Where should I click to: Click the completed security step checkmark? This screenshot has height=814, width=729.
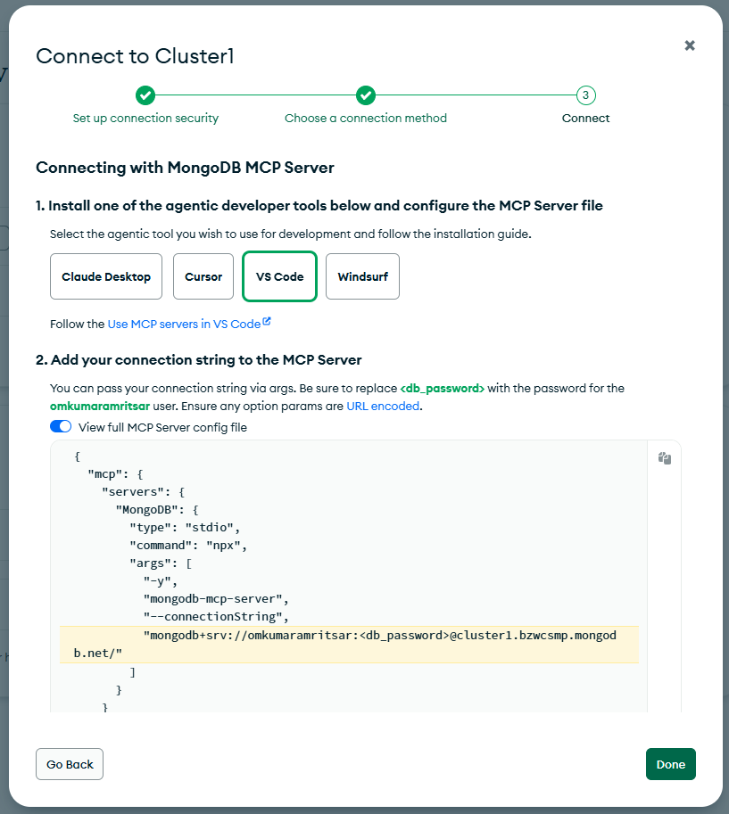point(145,95)
